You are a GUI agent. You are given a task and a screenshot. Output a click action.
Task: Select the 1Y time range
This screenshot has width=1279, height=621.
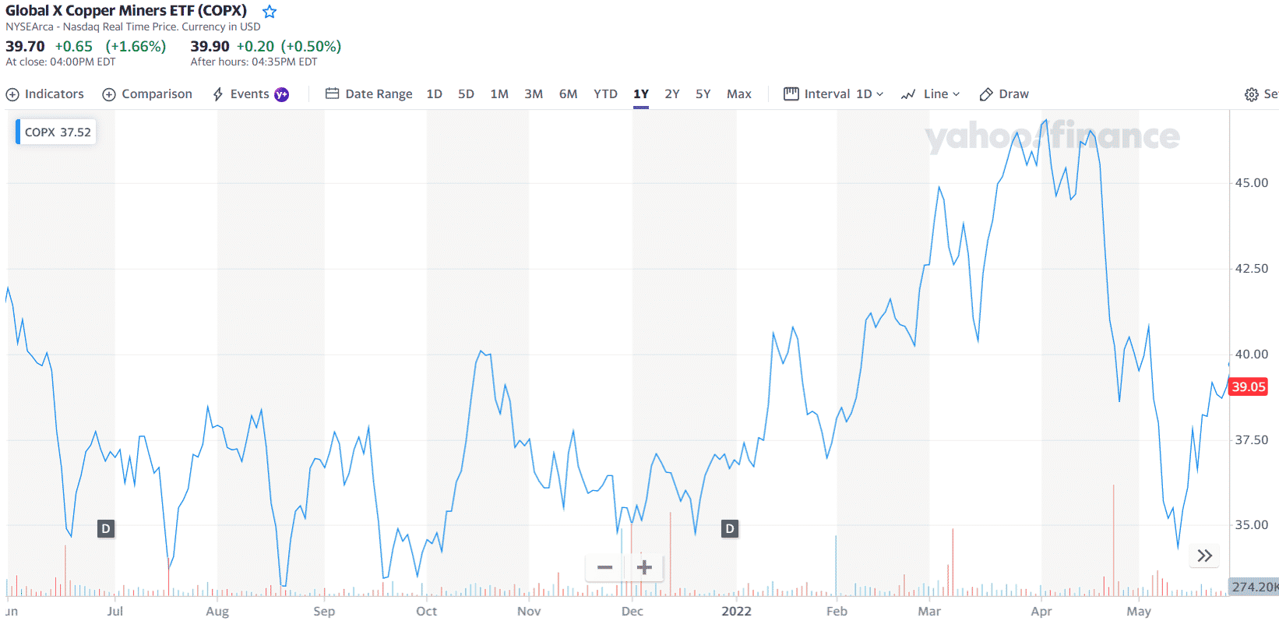coord(641,94)
